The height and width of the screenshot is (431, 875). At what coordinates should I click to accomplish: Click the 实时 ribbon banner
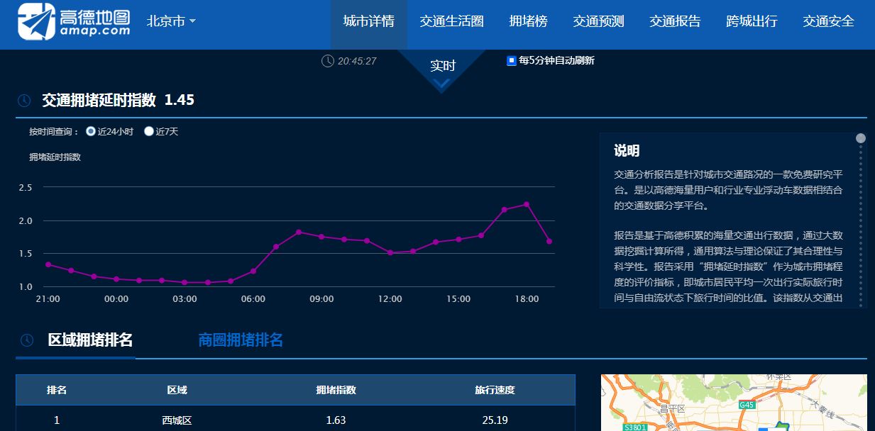(441, 65)
